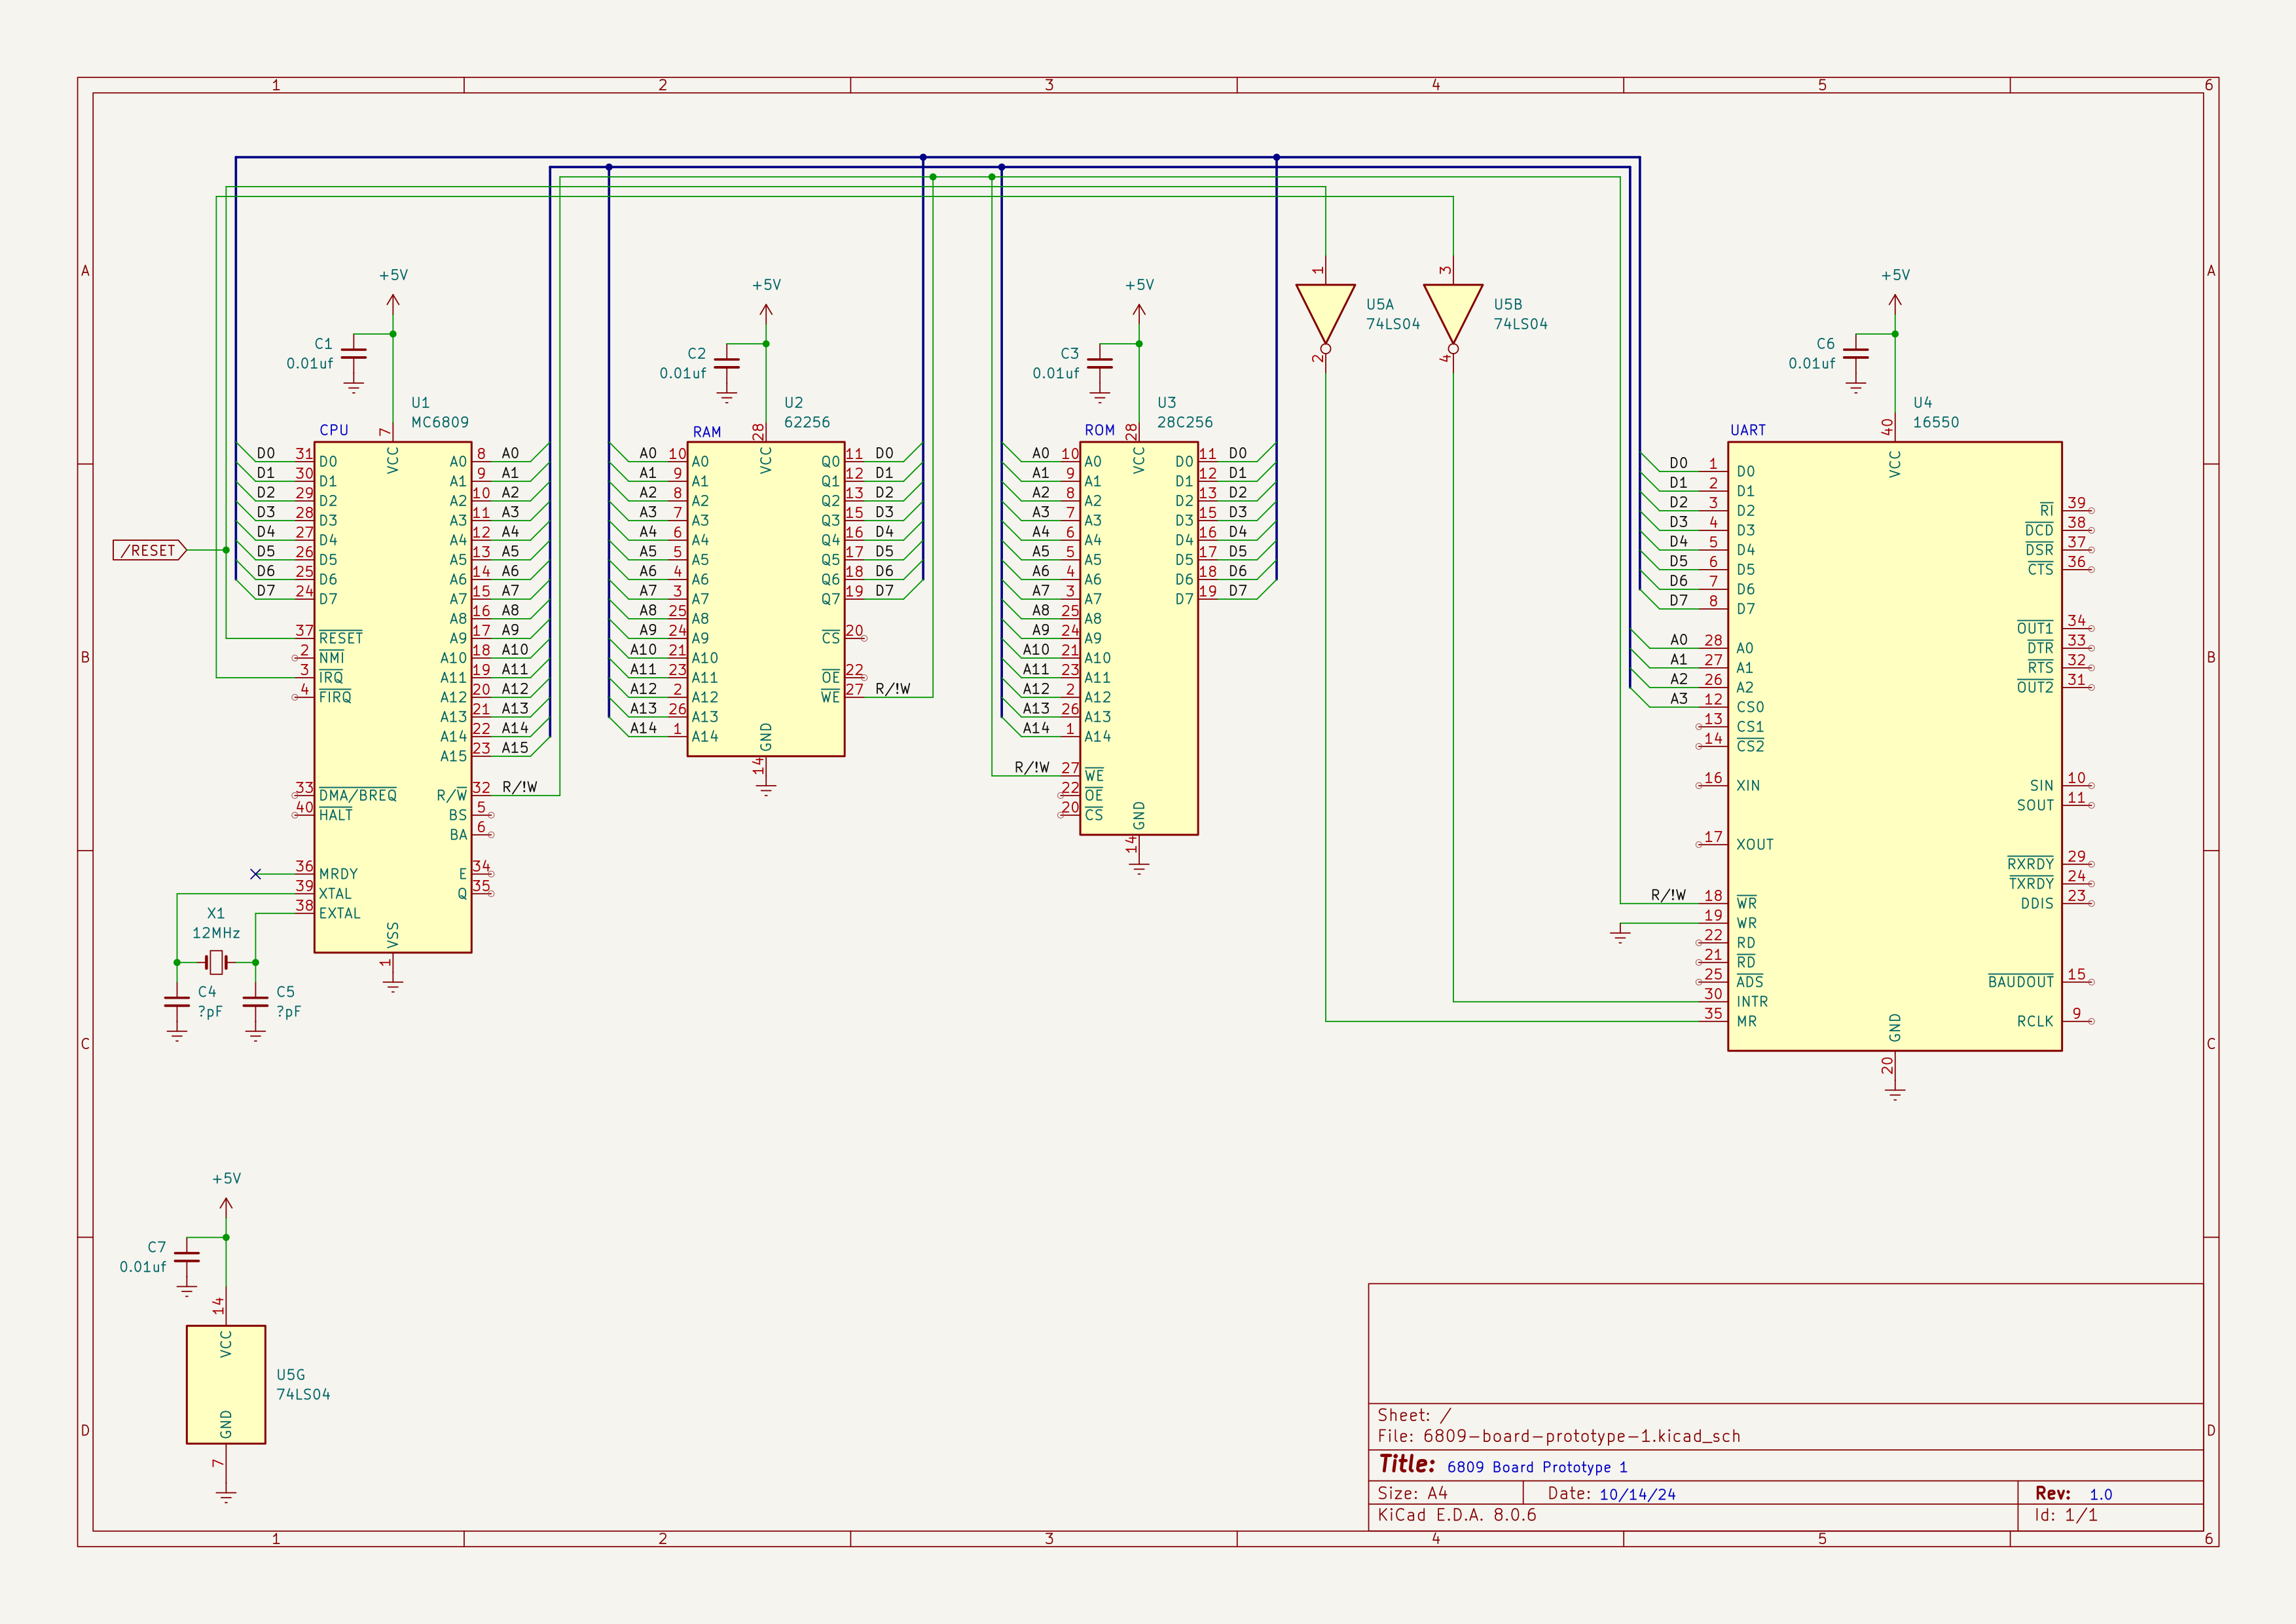The width and height of the screenshot is (2296, 1624).
Task: Click the U2 62256 RAM chip body
Action: tap(766, 600)
